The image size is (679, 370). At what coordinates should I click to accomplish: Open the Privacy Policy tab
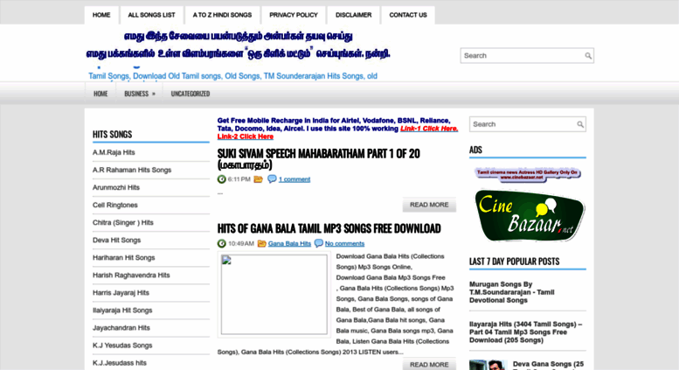pyautogui.click(x=294, y=15)
